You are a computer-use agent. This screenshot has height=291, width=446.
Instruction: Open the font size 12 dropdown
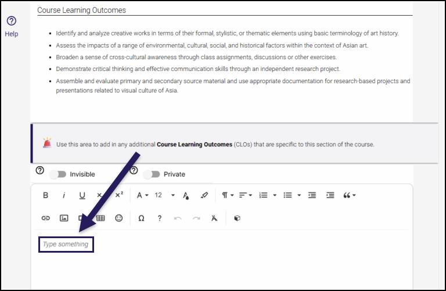tap(164, 195)
